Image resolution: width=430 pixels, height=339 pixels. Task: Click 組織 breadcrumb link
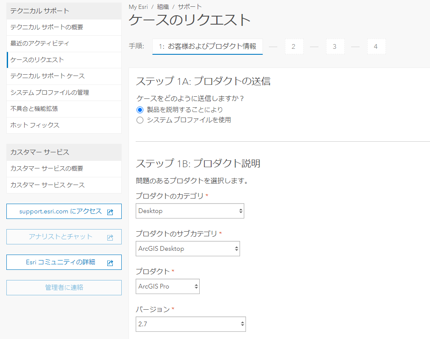(163, 7)
